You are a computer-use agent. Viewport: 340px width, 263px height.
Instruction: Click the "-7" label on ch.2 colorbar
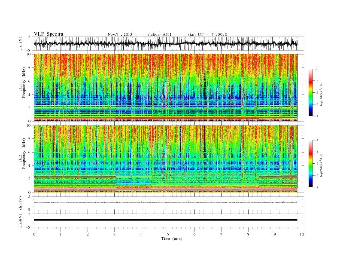(316, 187)
